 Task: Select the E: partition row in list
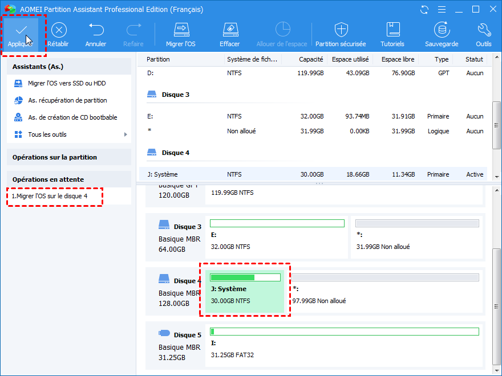pyautogui.click(x=313, y=116)
